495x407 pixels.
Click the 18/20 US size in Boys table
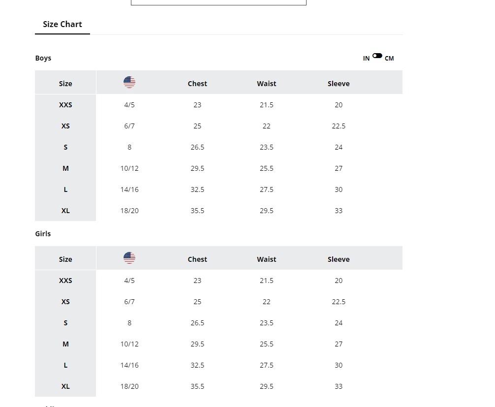click(x=129, y=211)
